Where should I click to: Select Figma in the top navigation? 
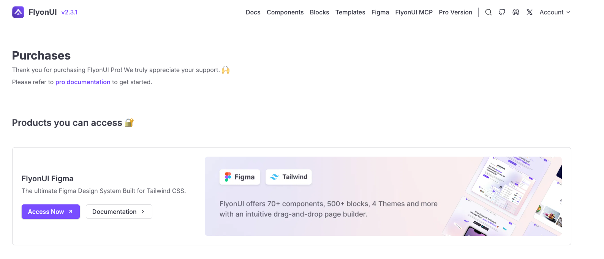click(x=380, y=12)
